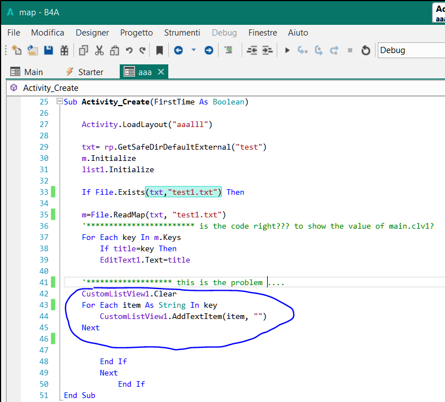
Task: Click the Copy icon in toolbar
Action: [x=84, y=50]
